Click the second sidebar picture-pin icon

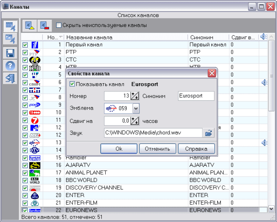pos(10,39)
